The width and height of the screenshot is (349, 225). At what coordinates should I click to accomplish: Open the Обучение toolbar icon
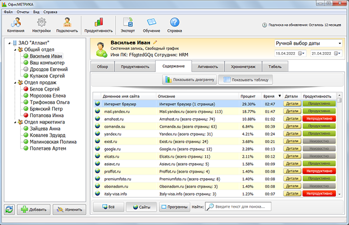pos(151,24)
